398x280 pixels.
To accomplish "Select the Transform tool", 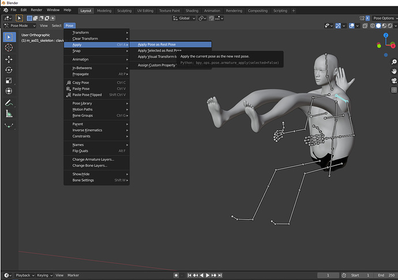I will coord(9,91).
